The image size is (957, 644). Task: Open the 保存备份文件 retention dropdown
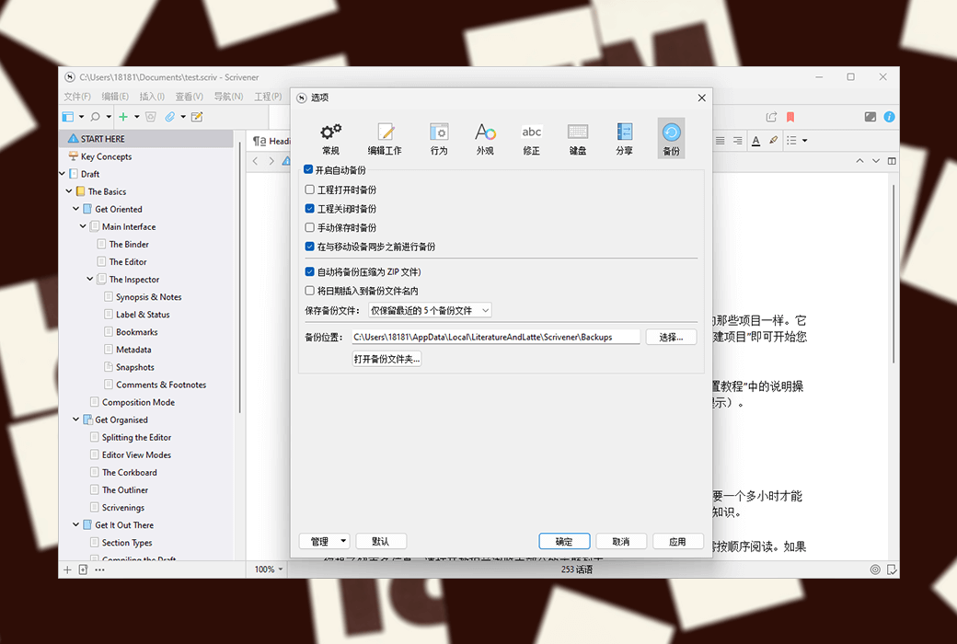(x=430, y=310)
